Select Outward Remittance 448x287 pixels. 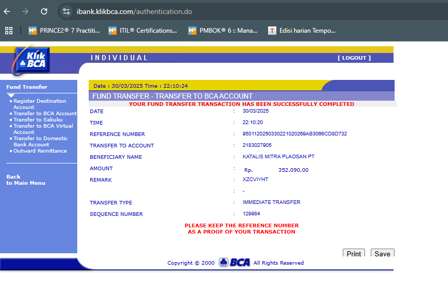40,151
